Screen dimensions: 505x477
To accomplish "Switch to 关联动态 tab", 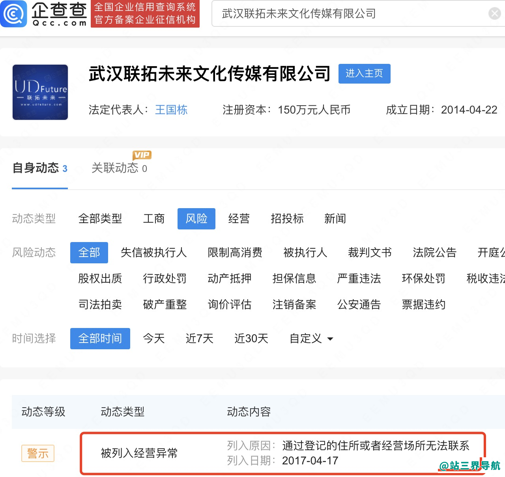I will pyautogui.click(x=119, y=168).
